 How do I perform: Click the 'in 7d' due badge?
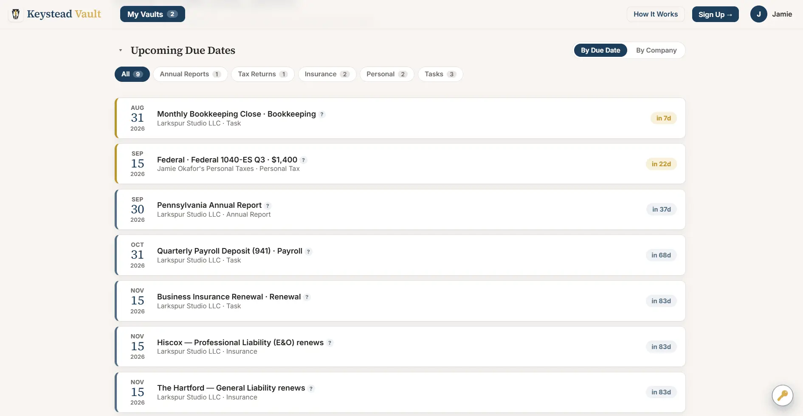tap(663, 118)
